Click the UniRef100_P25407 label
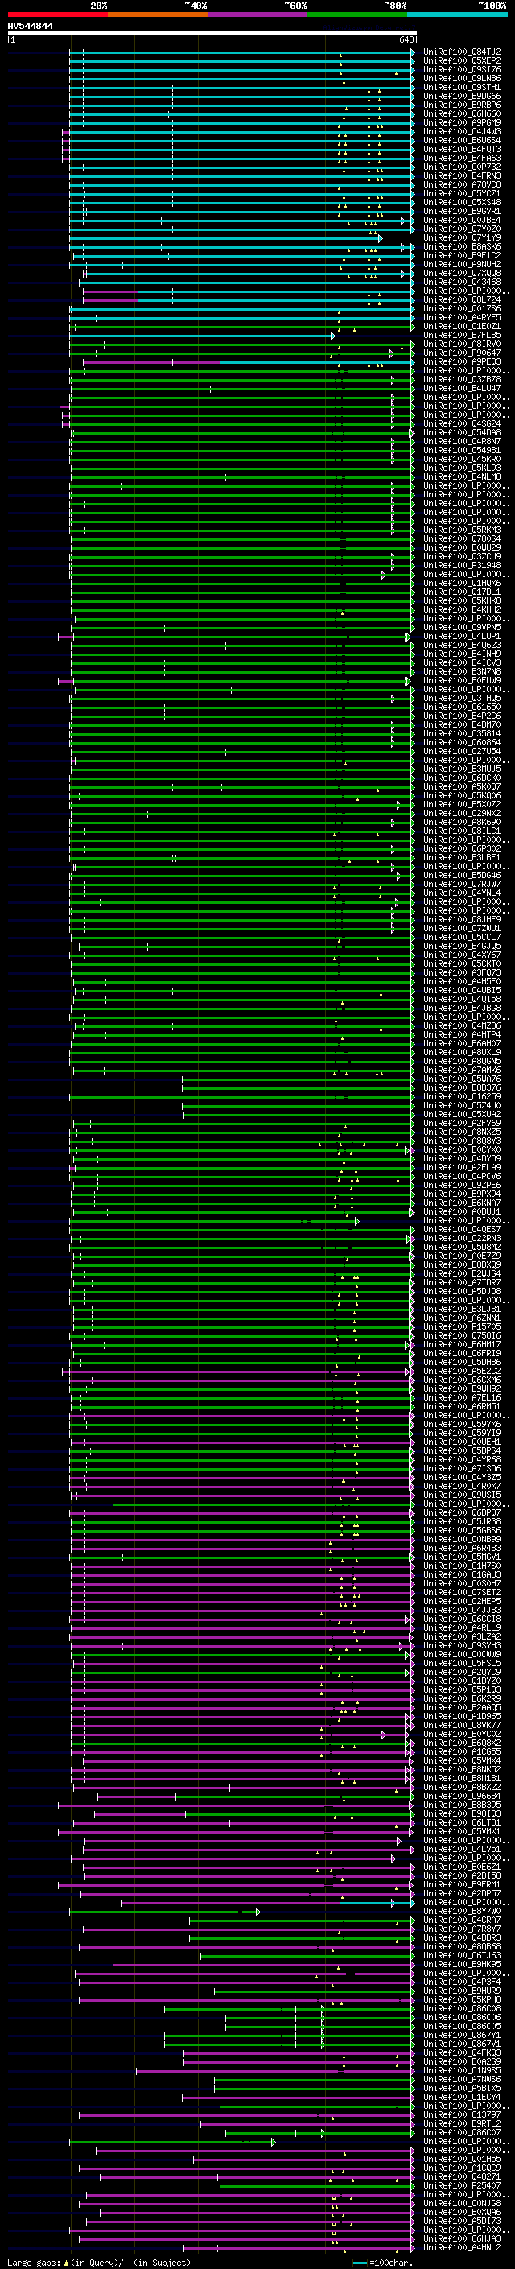 pyautogui.click(x=461, y=2186)
